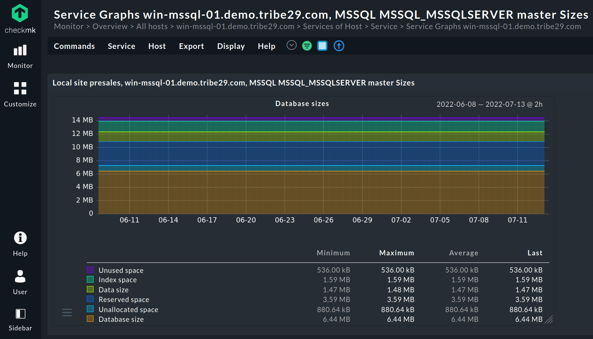
Task: Click the 14 MB y-axis label
Action: 82,120
